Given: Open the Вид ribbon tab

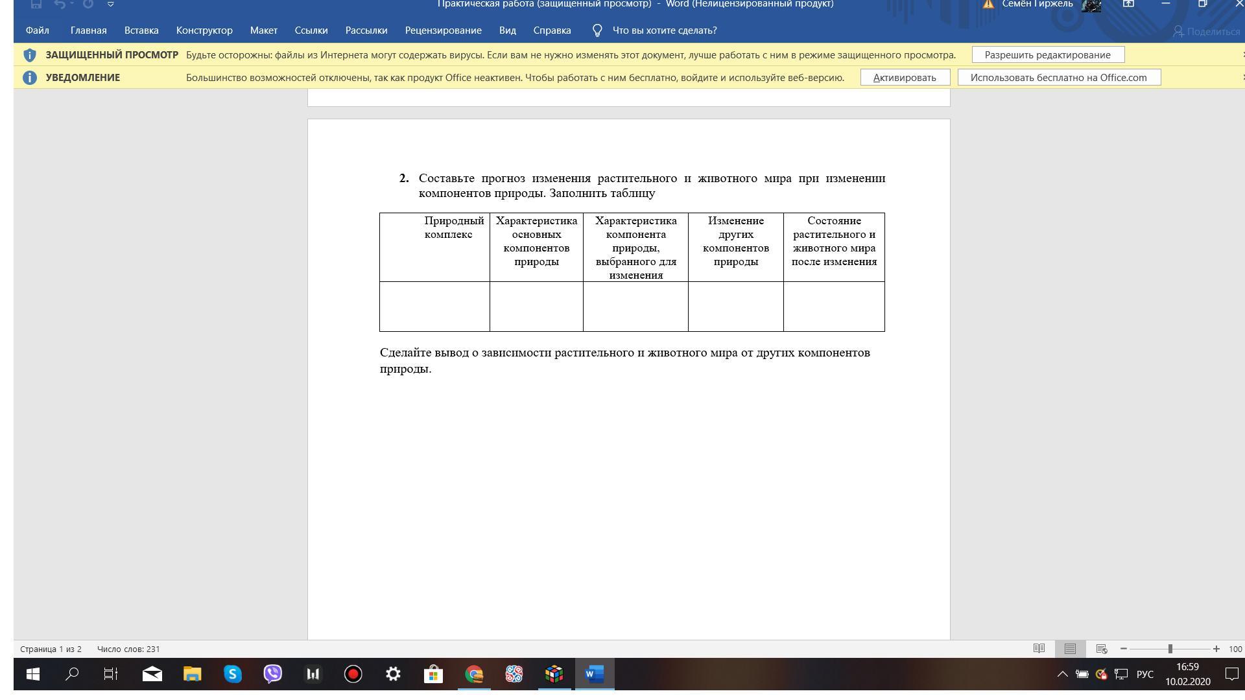Looking at the screenshot, I should tap(508, 30).
